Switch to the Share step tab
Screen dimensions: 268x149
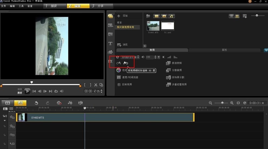coord(97,6)
